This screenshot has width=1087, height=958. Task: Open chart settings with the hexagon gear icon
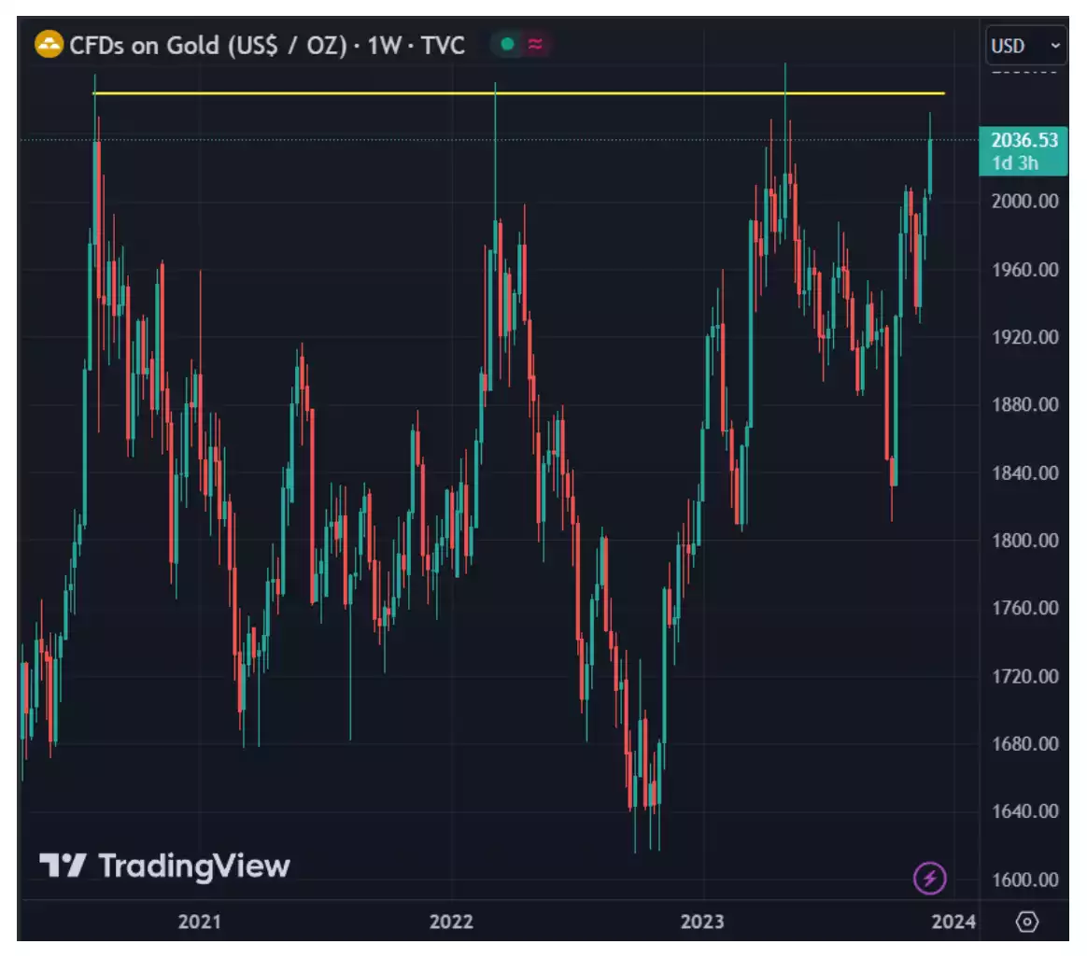click(1027, 920)
